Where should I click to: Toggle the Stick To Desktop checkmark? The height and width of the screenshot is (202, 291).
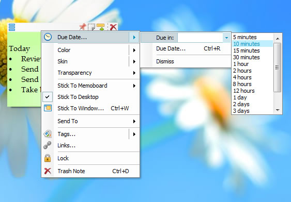(x=48, y=97)
